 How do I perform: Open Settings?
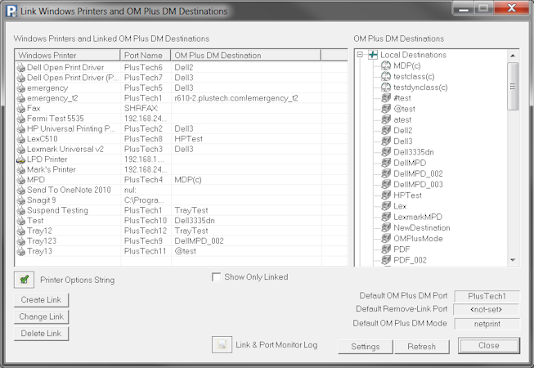(366, 347)
